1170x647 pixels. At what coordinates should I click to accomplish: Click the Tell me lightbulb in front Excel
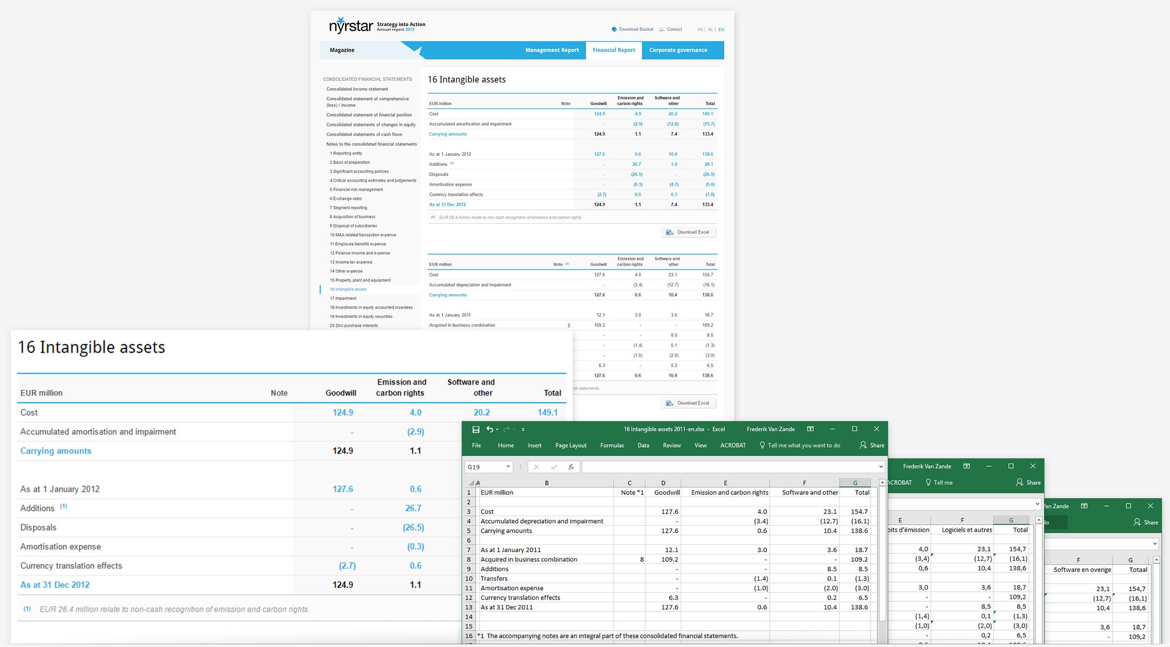(x=762, y=445)
